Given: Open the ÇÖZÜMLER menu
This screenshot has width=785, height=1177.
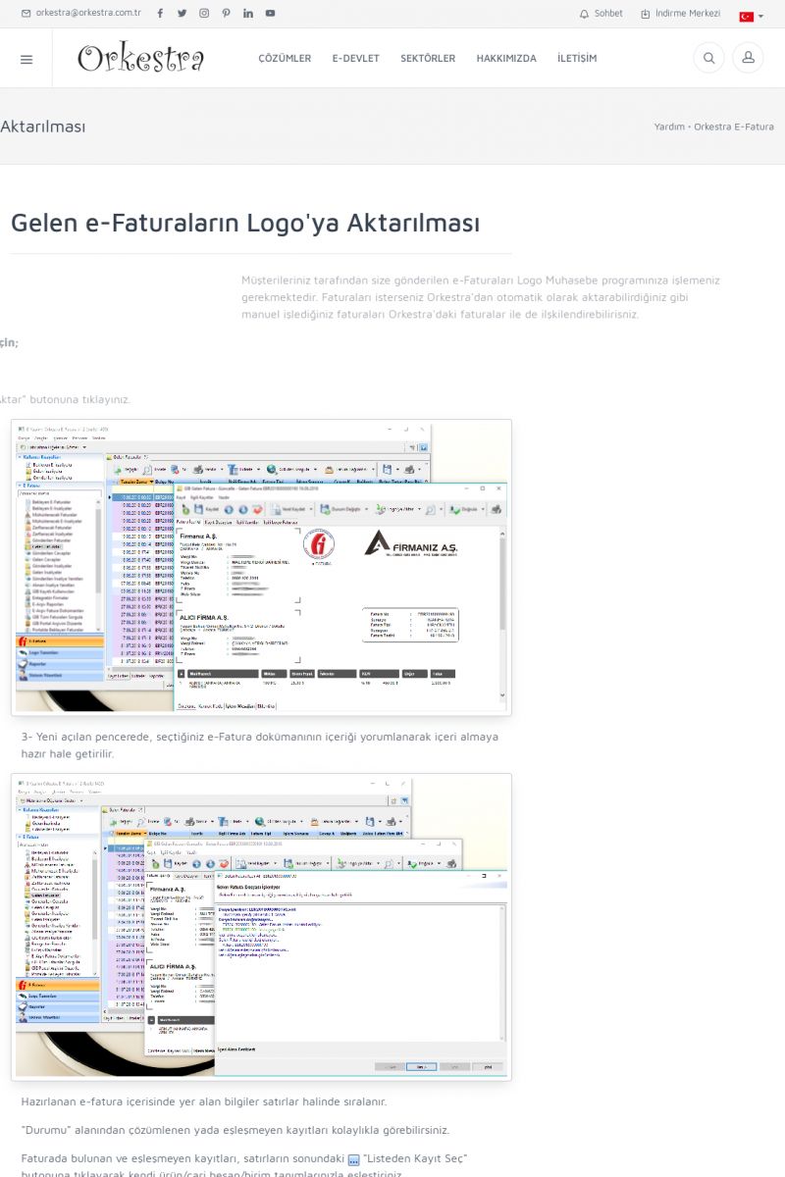Looking at the screenshot, I should point(285,59).
